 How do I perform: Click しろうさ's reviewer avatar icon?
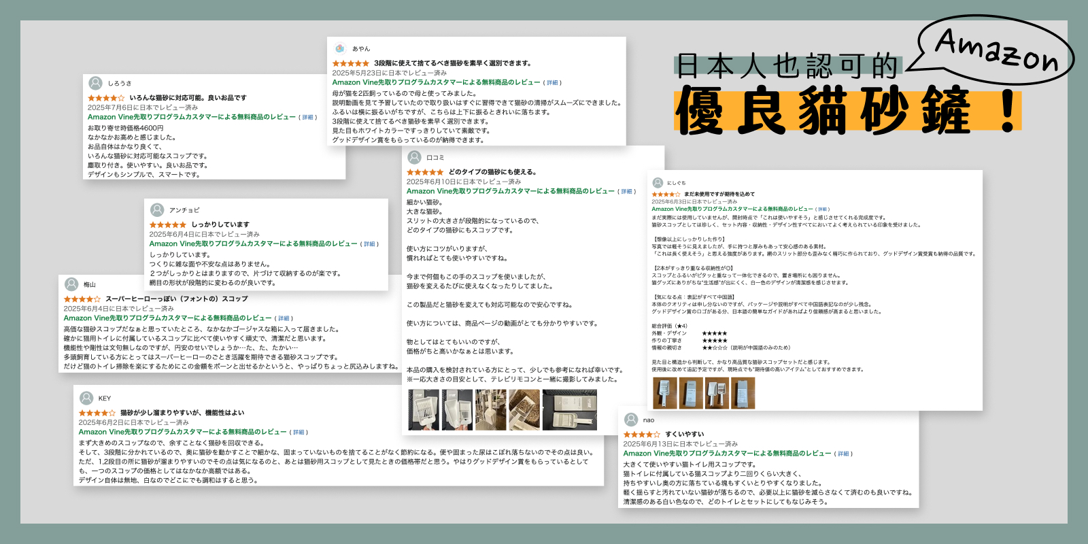[x=96, y=83]
